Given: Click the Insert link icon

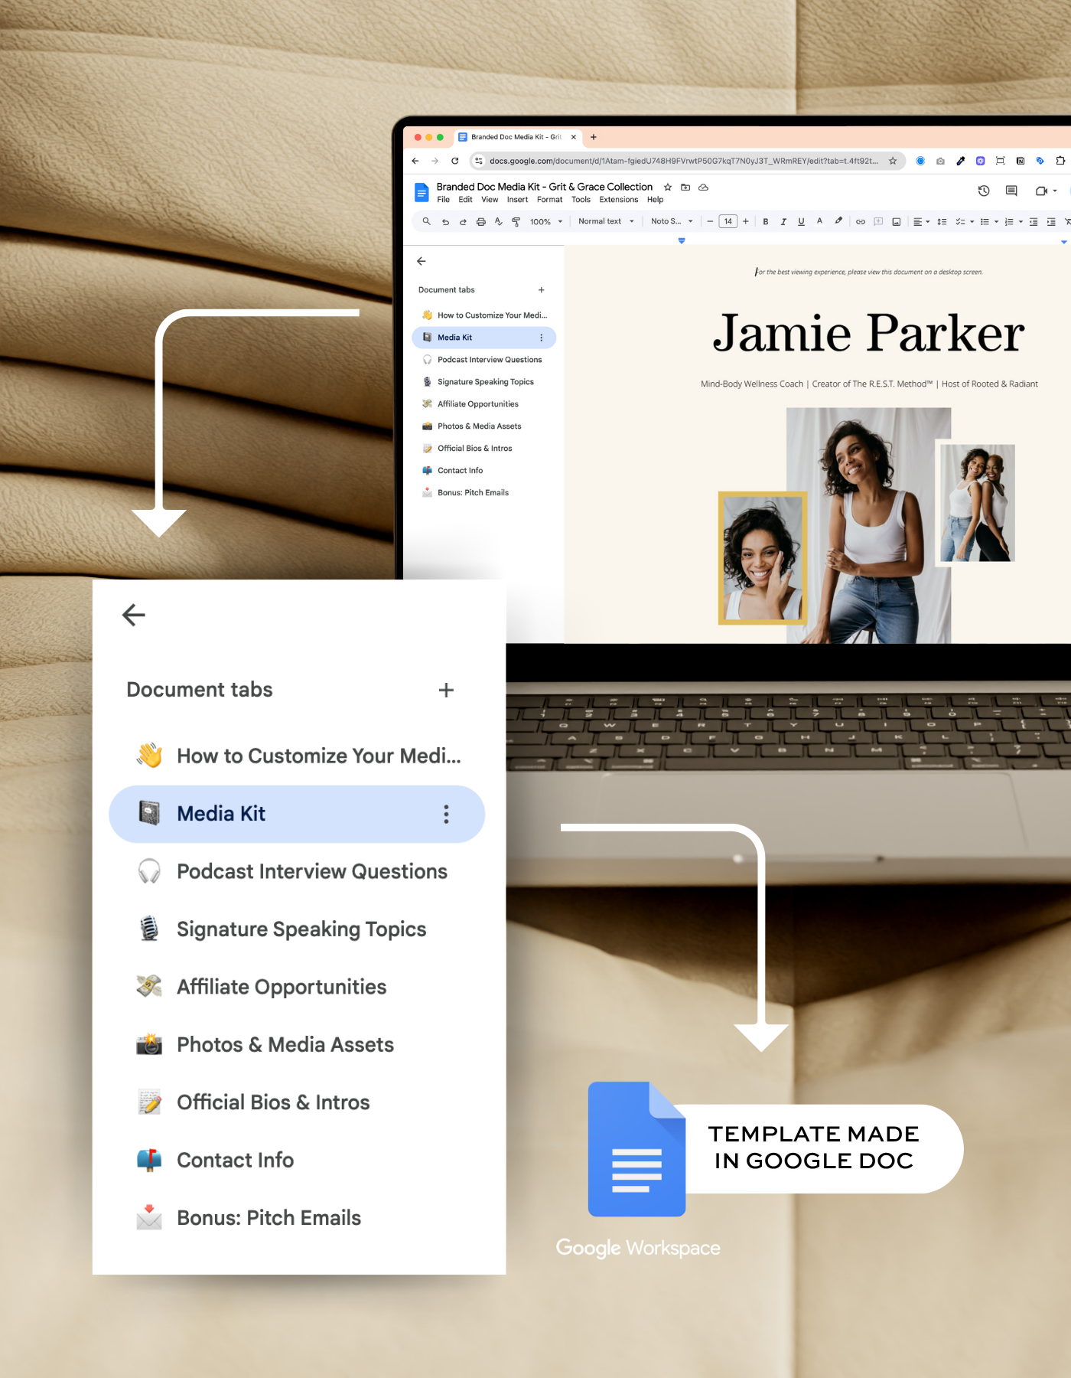Looking at the screenshot, I should 860,222.
